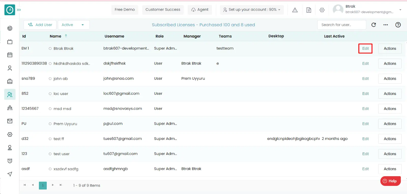The image size is (407, 194).
Task: Open the warning triangle alerts icon
Action: [295, 10]
